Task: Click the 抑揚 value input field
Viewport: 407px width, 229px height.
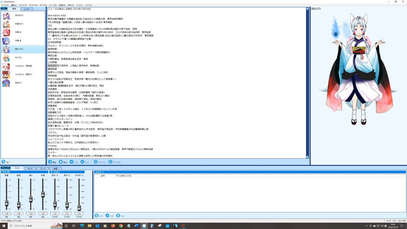Action: (x=43, y=213)
